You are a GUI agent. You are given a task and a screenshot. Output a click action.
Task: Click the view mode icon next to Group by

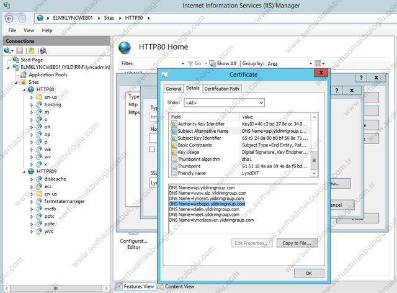click(318, 63)
